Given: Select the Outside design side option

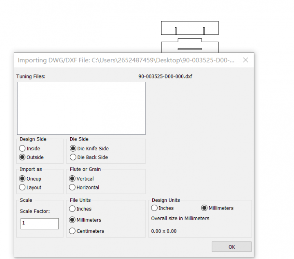Looking at the screenshot, I should point(22,157).
